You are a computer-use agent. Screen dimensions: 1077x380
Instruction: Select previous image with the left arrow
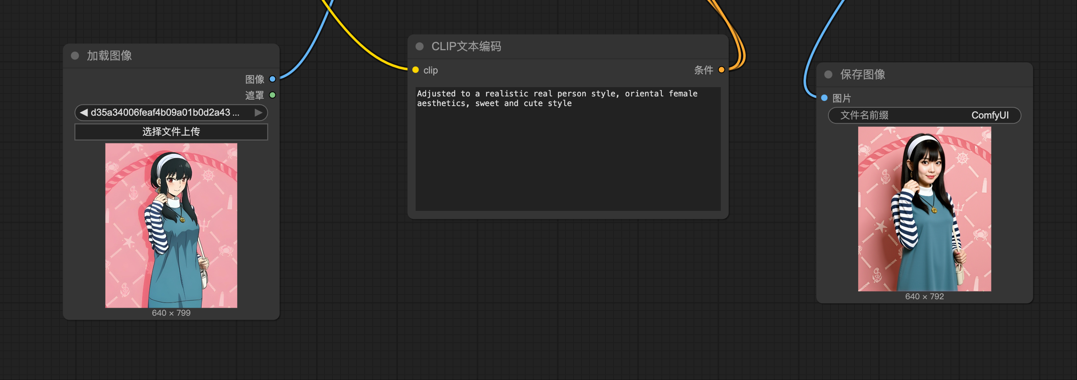pos(84,112)
